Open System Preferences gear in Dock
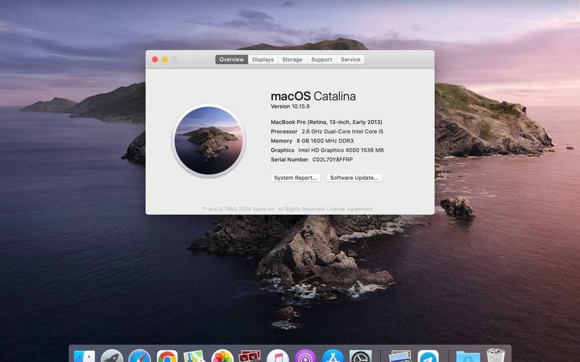 pyautogui.click(x=361, y=356)
